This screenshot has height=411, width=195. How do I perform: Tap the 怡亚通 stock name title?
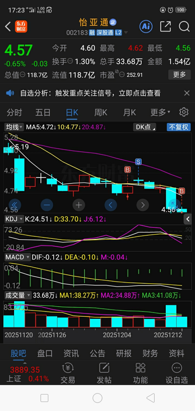point(94,22)
